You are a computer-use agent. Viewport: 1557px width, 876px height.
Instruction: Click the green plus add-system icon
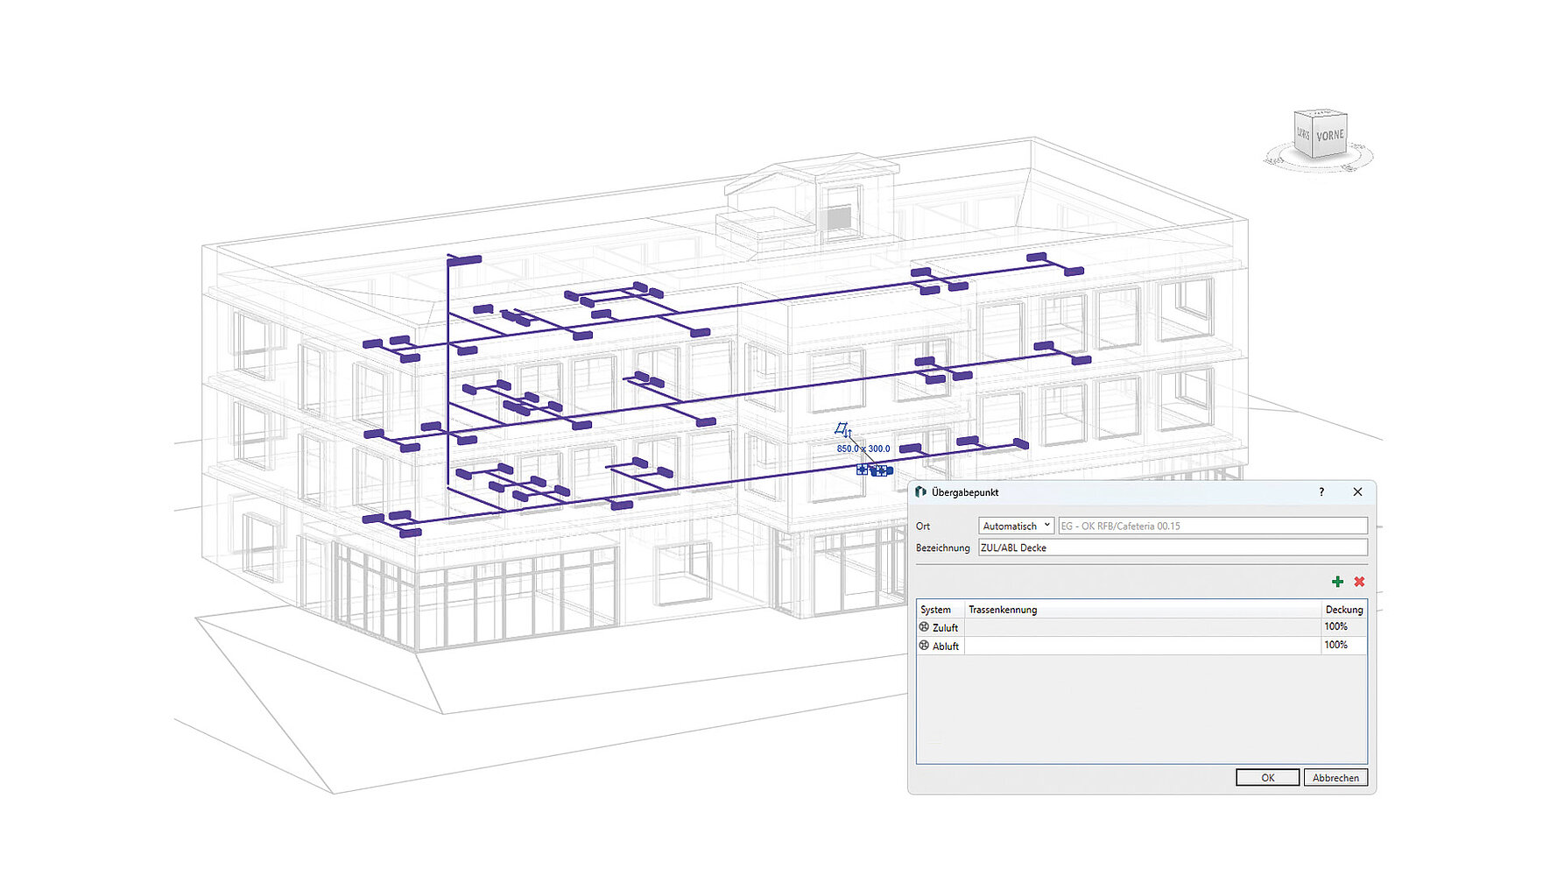click(1337, 582)
